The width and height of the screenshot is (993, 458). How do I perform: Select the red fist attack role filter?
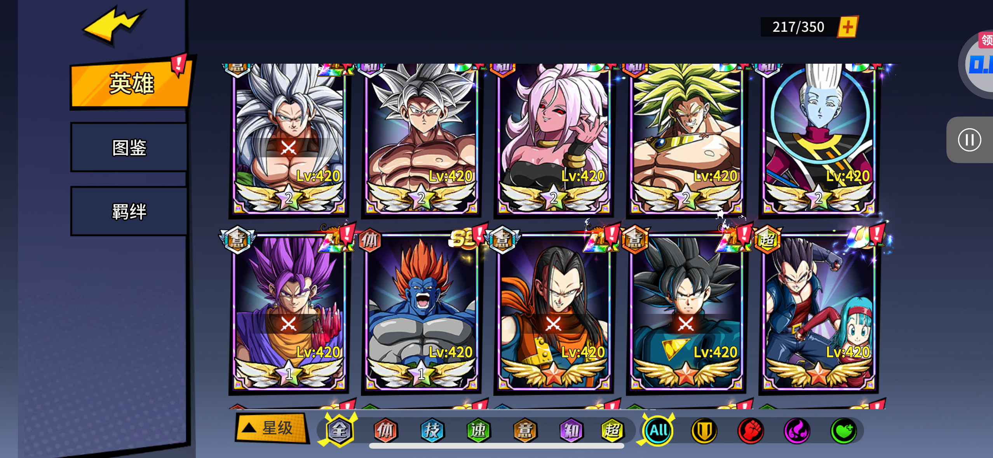(x=751, y=430)
